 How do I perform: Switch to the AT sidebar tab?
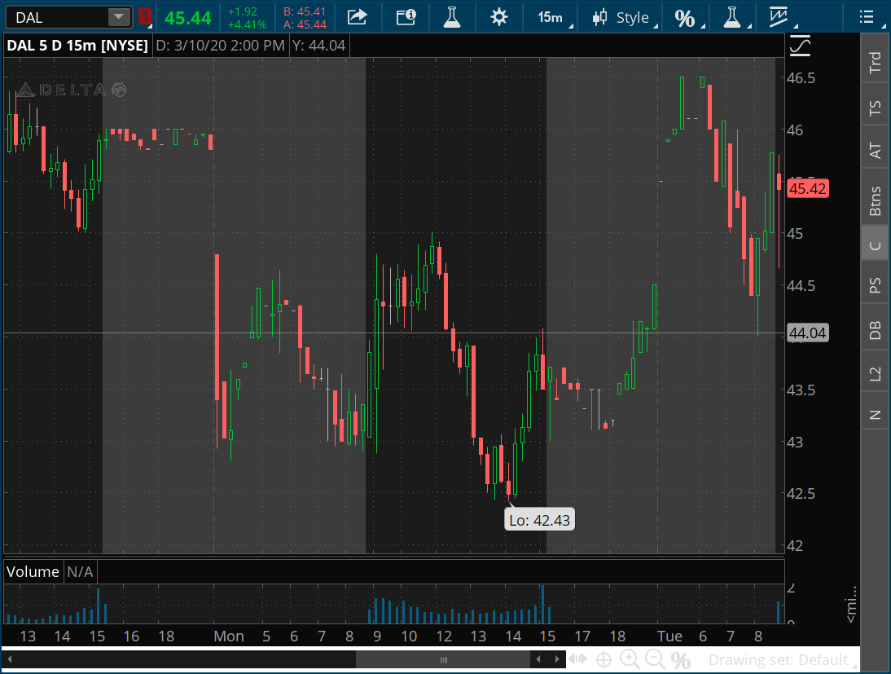pyautogui.click(x=875, y=150)
